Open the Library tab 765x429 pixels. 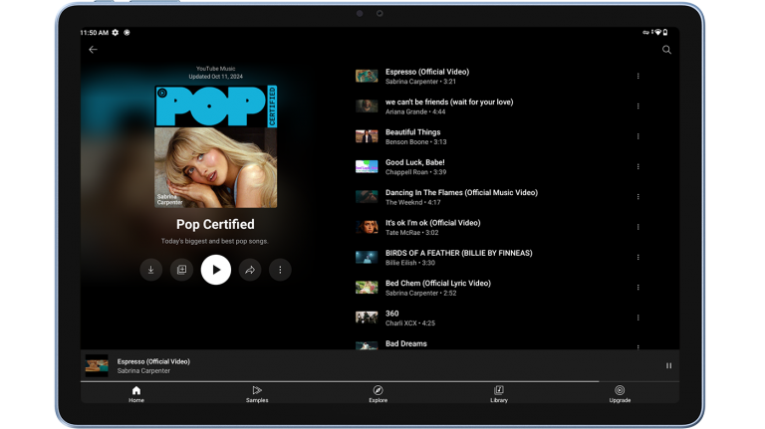[x=499, y=393]
